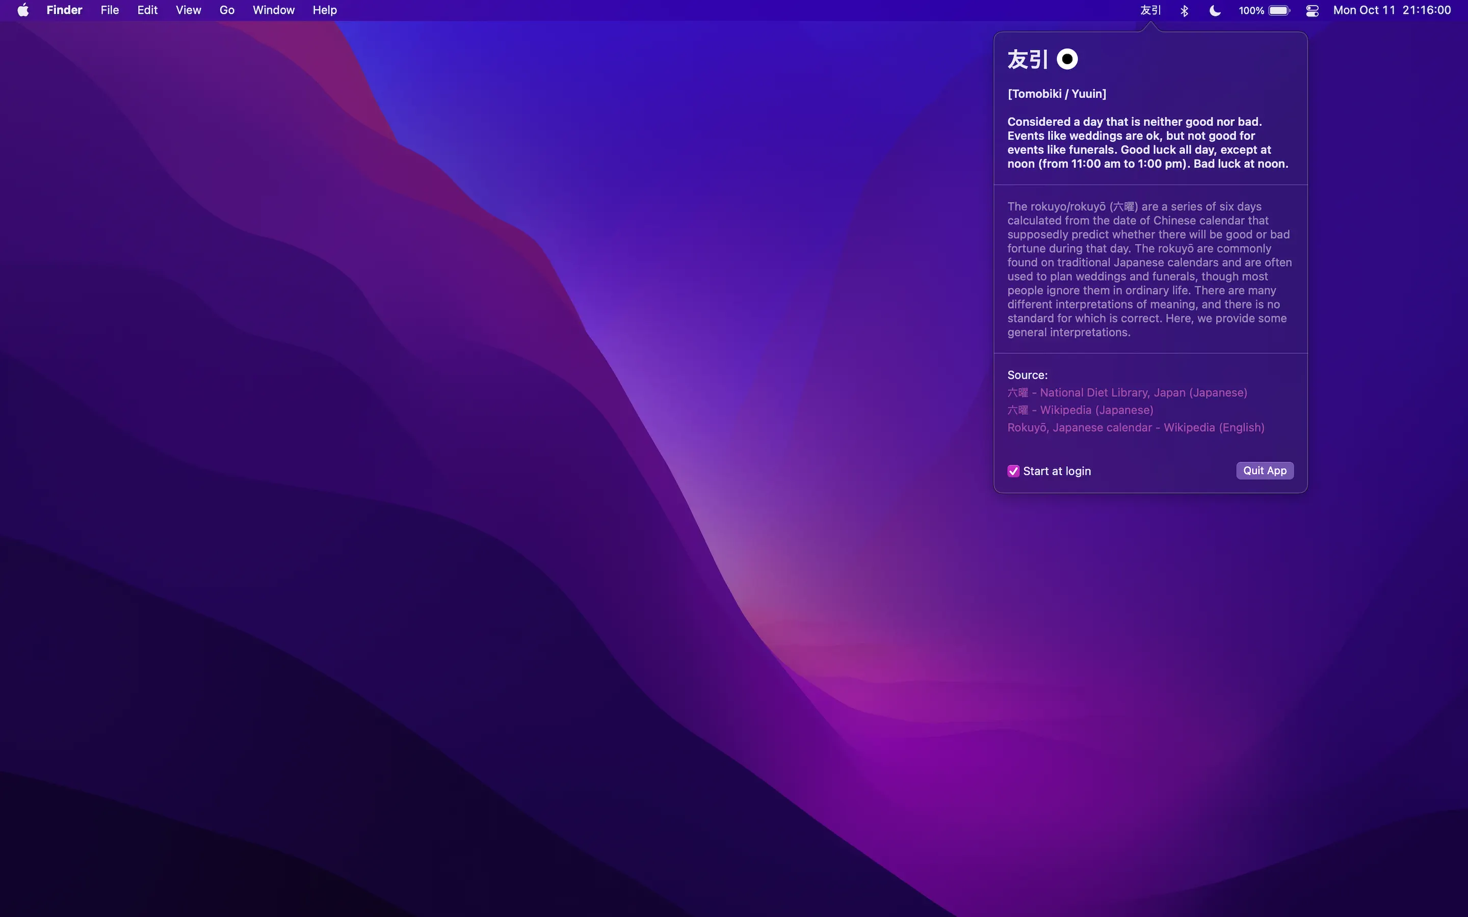Image resolution: width=1468 pixels, height=917 pixels.
Task: Open Control Center from the menu bar
Action: pyautogui.click(x=1312, y=10)
